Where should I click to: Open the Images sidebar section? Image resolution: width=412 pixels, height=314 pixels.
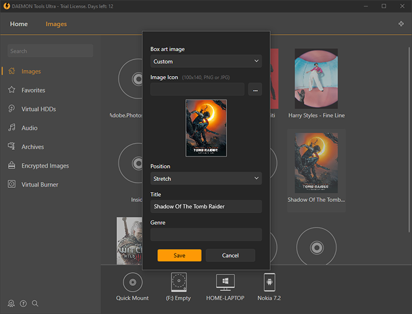point(31,71)
